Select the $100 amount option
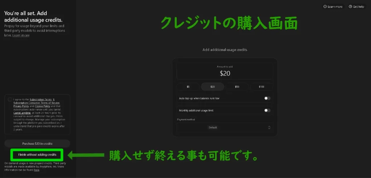The image size is (371, 178). [262, 87]
